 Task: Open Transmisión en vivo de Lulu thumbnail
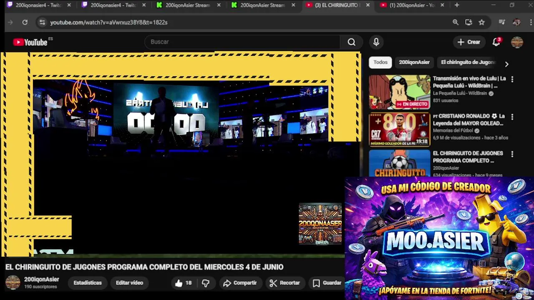tap(399, 92)
